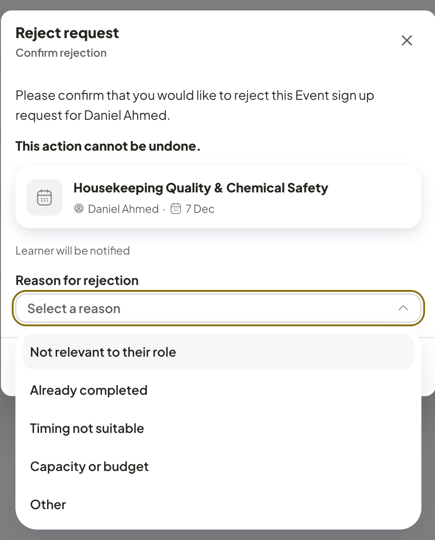The image size is (435, 540).
Task: Click the 'Confirm rejection' subtitle
Action: (x=61, y=53)
